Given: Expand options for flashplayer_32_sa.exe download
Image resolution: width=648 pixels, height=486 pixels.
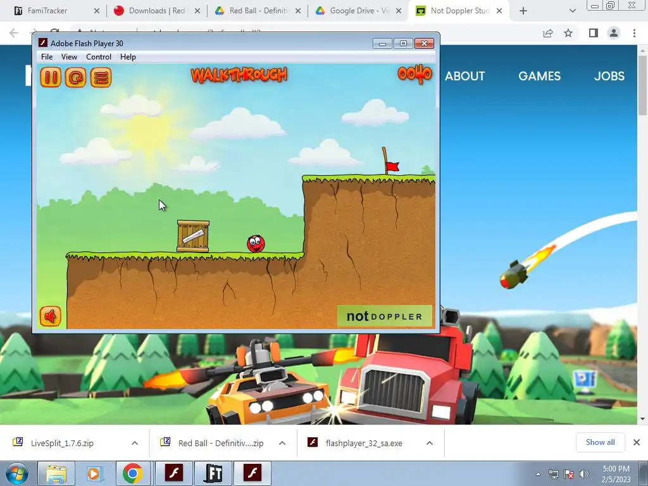Looking at the screenshot, I should (430, 443).
